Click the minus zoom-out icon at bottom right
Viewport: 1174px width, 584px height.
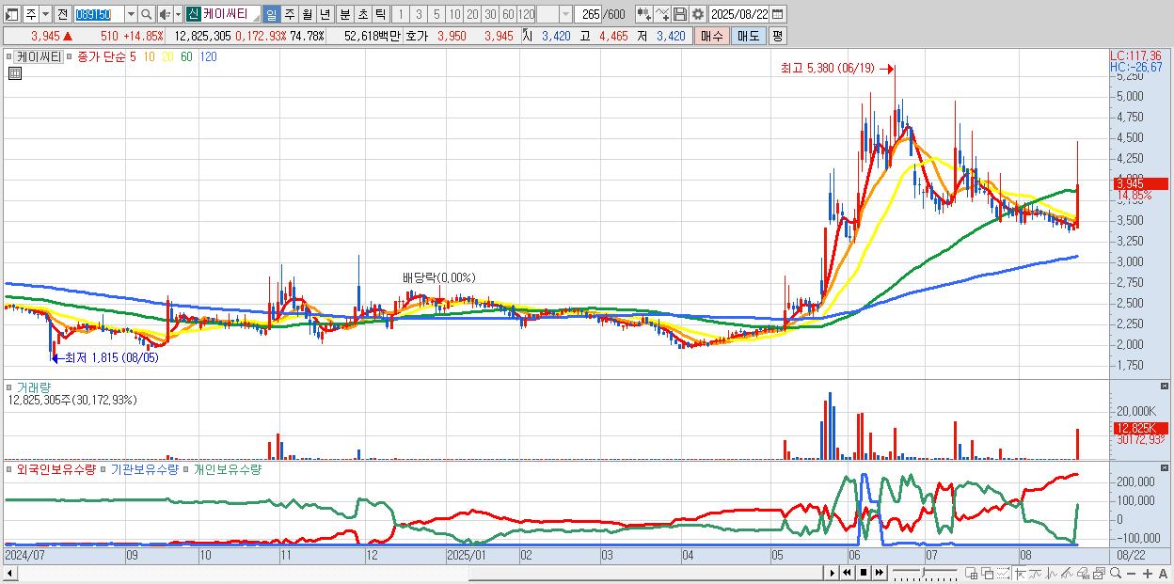pos(1131,574)
